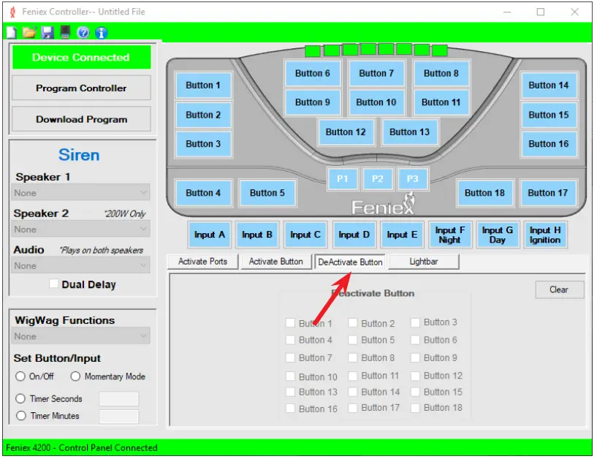Click the Device Connected status button

(x=81, y=57)
